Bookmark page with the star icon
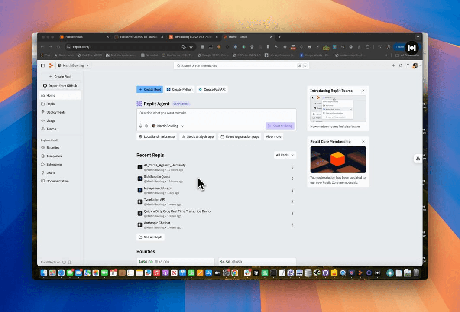This screenshot has width=460, height=312. click(191, 47)
